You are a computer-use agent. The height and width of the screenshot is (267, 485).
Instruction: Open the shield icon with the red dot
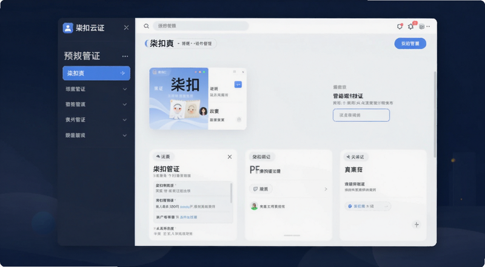[x=400, y=26]
